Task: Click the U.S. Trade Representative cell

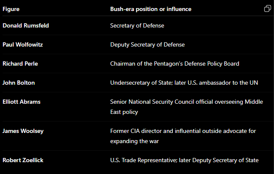Action: [x=185, y=160]
